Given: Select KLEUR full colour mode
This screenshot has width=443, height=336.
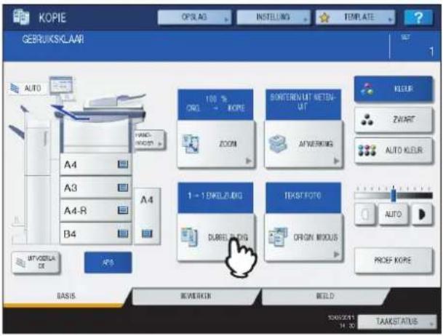Looking at the screenshot, I should coord(394,89).
